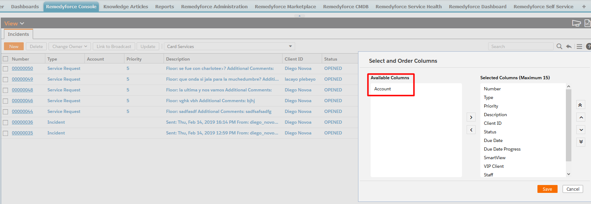Screen dimensions: 591x204
Task: Select the Incidents sub-tab
Action: click(x=18, y=34)
